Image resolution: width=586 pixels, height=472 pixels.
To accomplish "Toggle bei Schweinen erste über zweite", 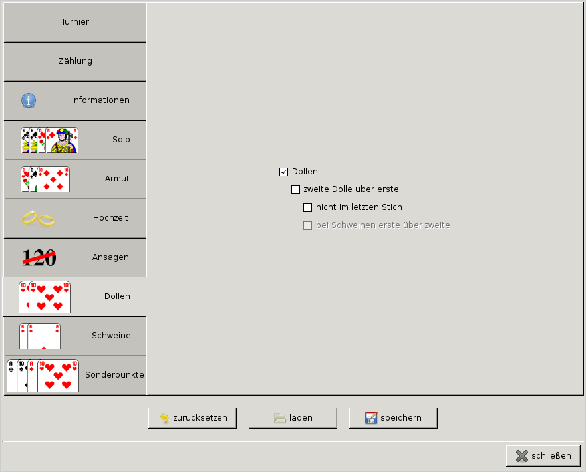I will pos(308,225).
